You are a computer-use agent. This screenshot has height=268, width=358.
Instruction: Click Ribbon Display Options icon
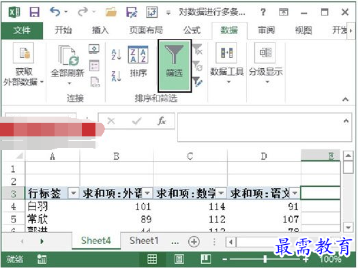pos(284,12)
